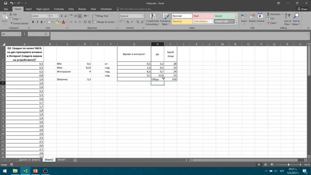Increase the cell indent
This screenshot has width=311, height=175.
pyautogui.click(x=89, y=22)
